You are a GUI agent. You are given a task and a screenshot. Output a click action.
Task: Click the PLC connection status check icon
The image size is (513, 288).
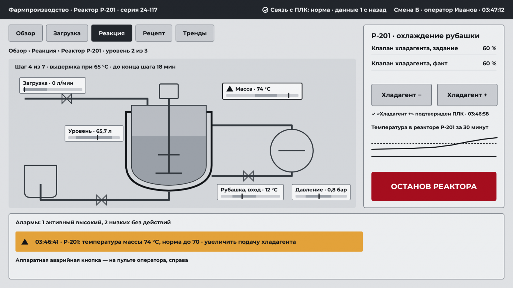[x=265, y=10]
